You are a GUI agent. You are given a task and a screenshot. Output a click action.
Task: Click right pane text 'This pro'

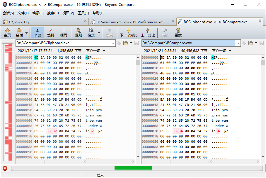pyautogui.click(x=220, y=110)
